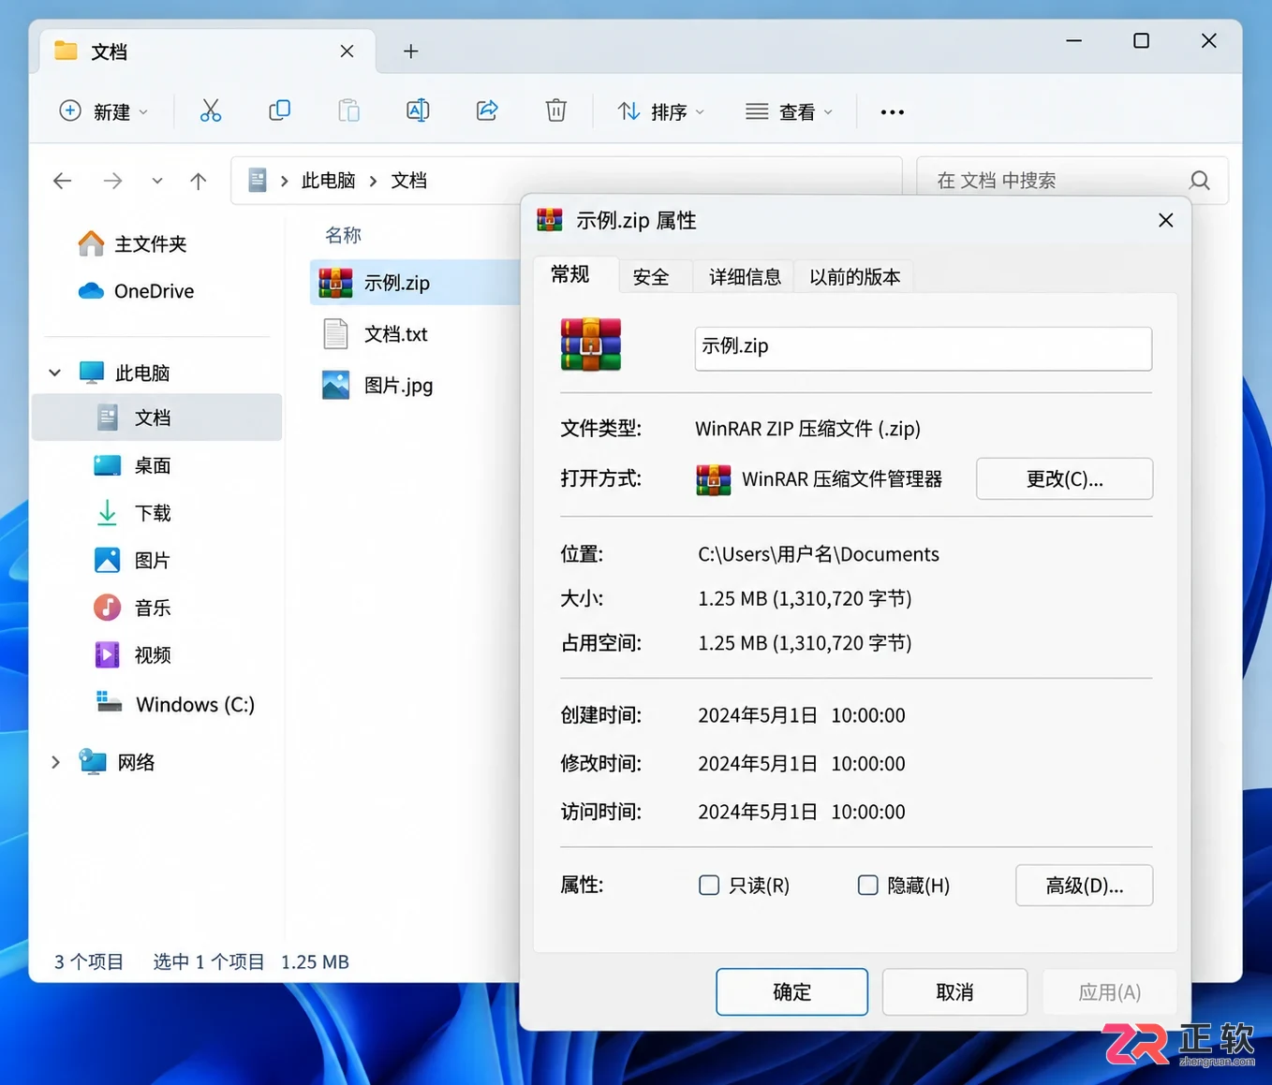Click the Share icon in toolbar
The height and width of the screenshot is (1085, 1272).
(x=487, y=111)
